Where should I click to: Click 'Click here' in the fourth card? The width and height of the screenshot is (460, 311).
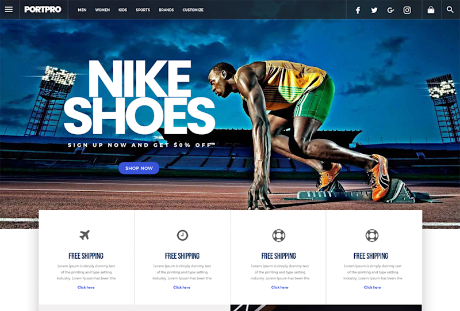coord(372,287)
